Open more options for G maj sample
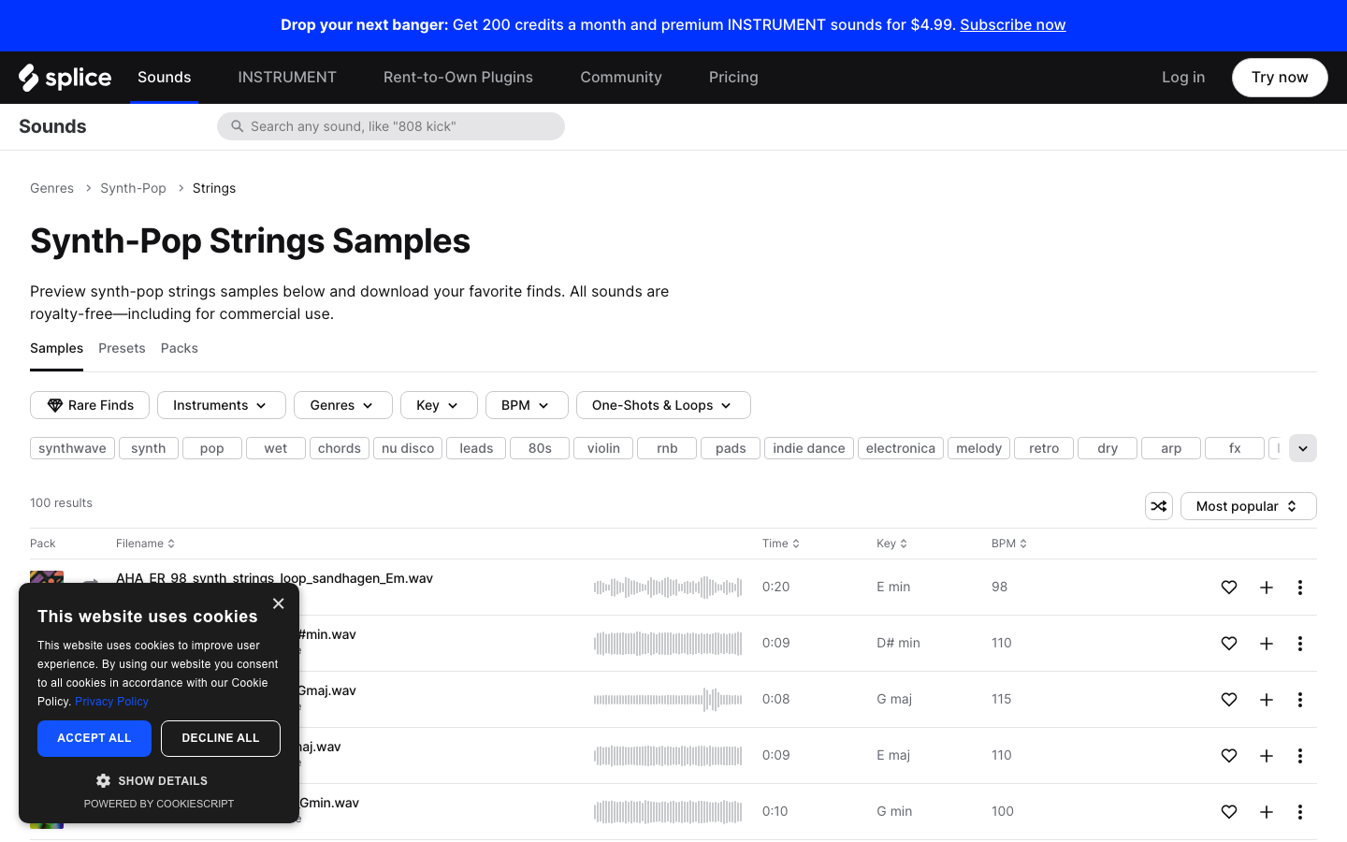The height and width of the screenshot is (842, 1347). (x=1300, y=700)
